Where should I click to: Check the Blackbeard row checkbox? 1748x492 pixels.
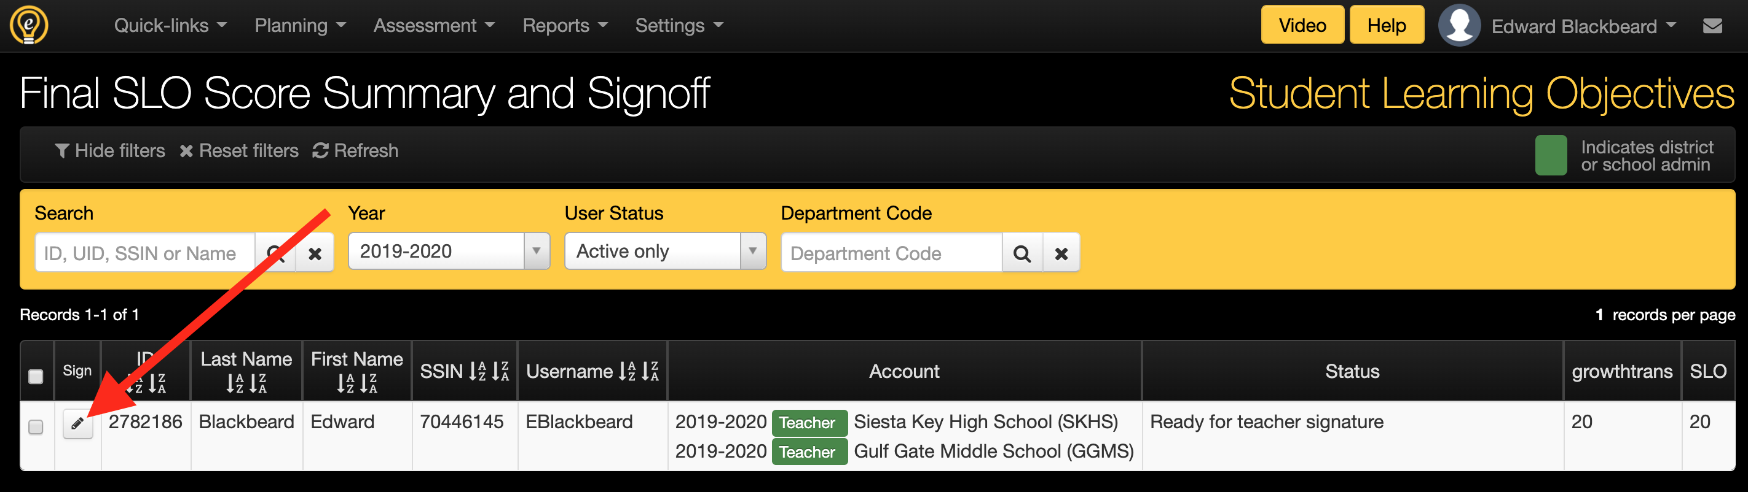pos(36,427)
